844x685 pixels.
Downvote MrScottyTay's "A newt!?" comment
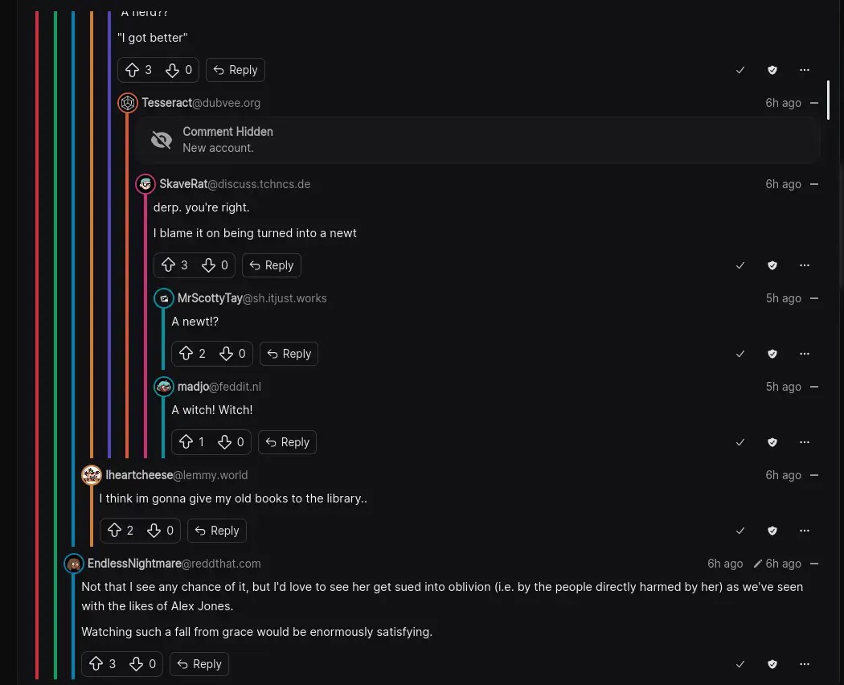pyautogui.click(x=227, y=354)
